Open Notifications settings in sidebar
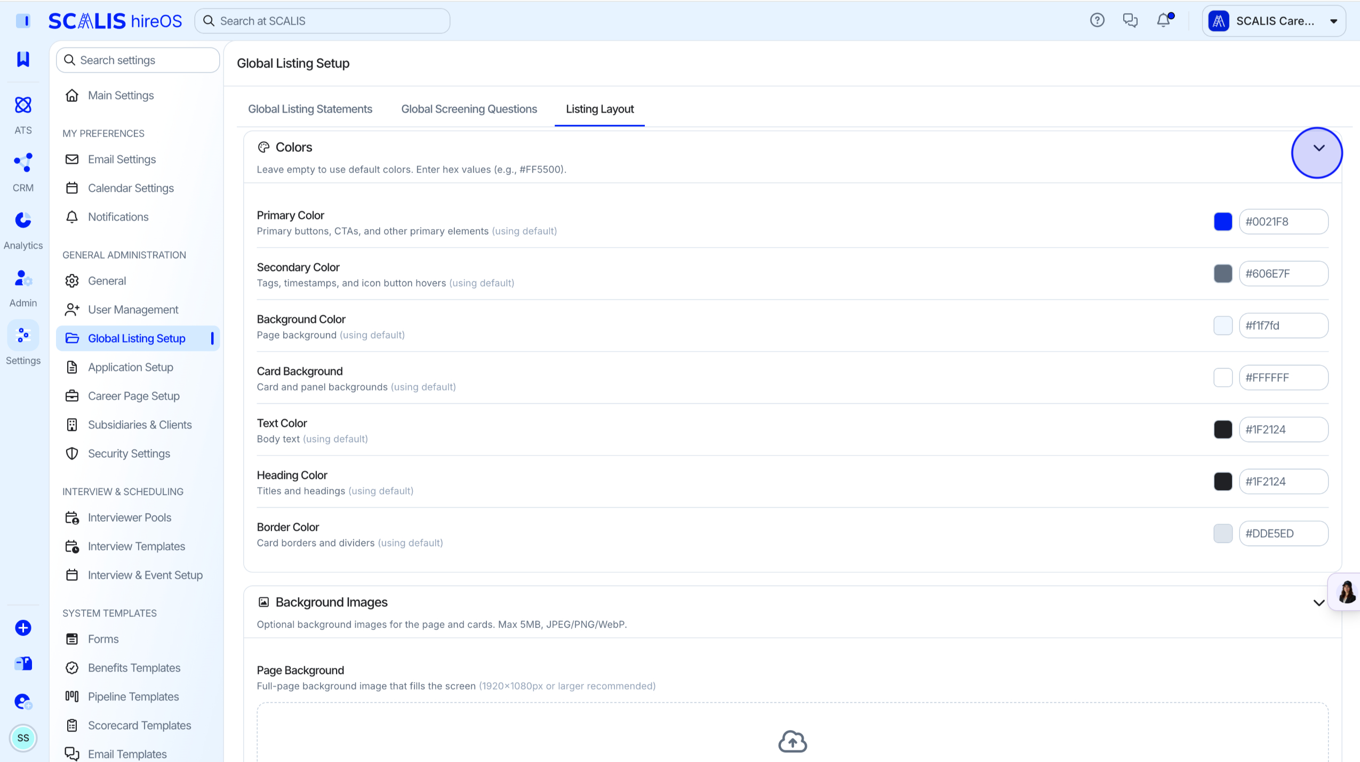 138,217
